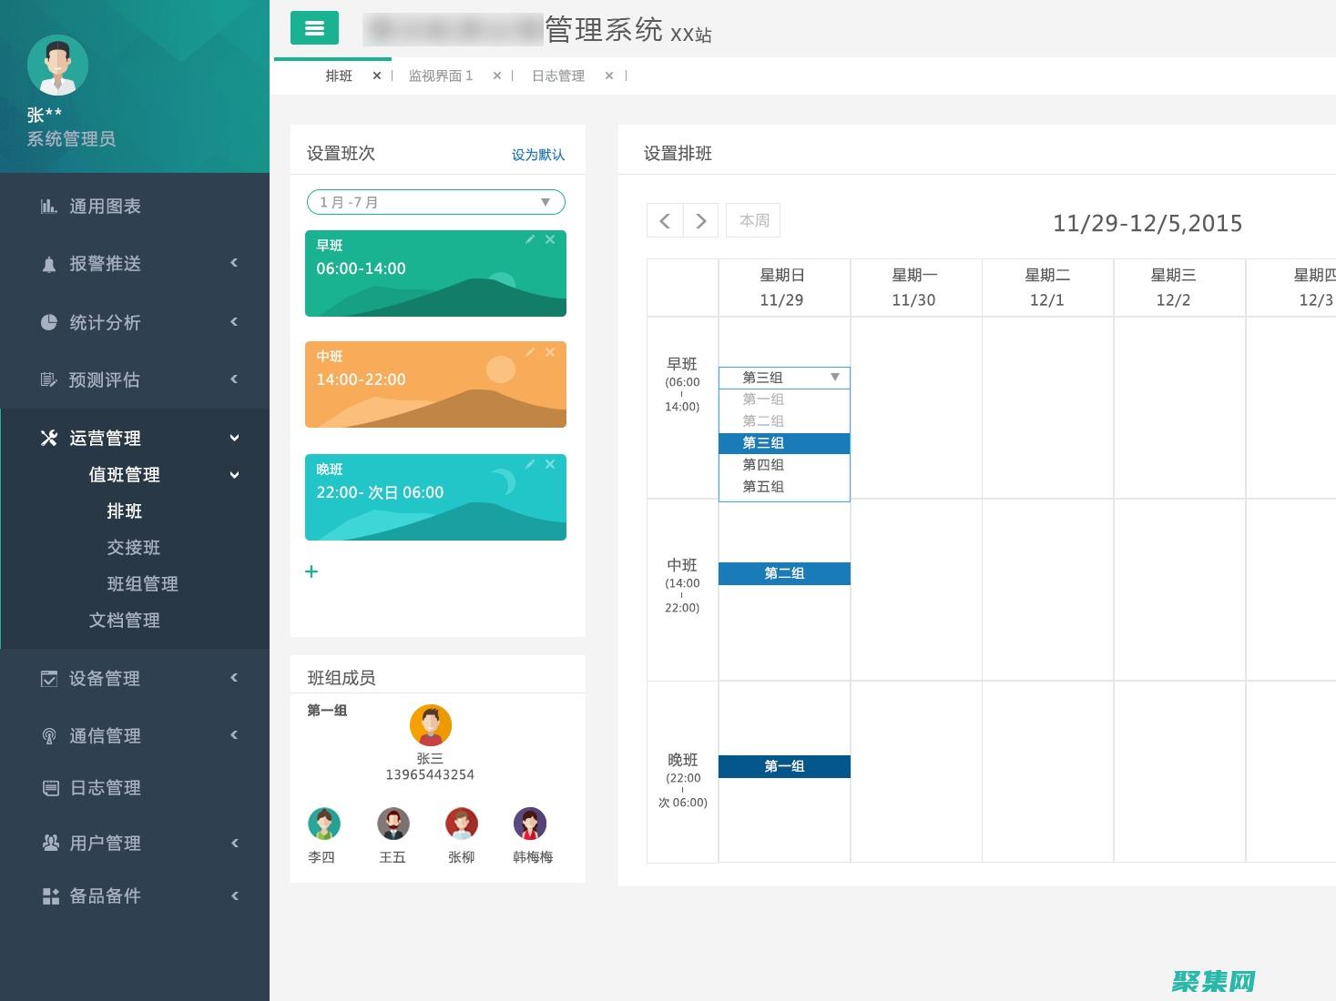The image size is (1336, 1001).
Task: Open 报警推送 via the bell icon
Action: [x=49, y=264]
